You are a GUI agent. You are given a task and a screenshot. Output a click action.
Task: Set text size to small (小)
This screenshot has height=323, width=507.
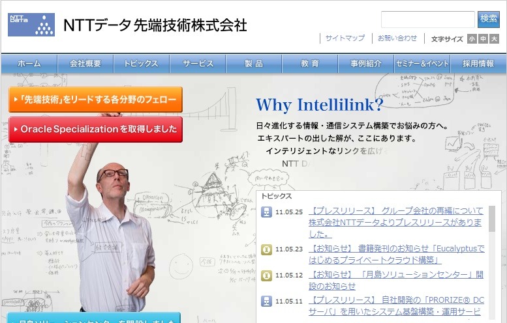click(x=472, y=38)
